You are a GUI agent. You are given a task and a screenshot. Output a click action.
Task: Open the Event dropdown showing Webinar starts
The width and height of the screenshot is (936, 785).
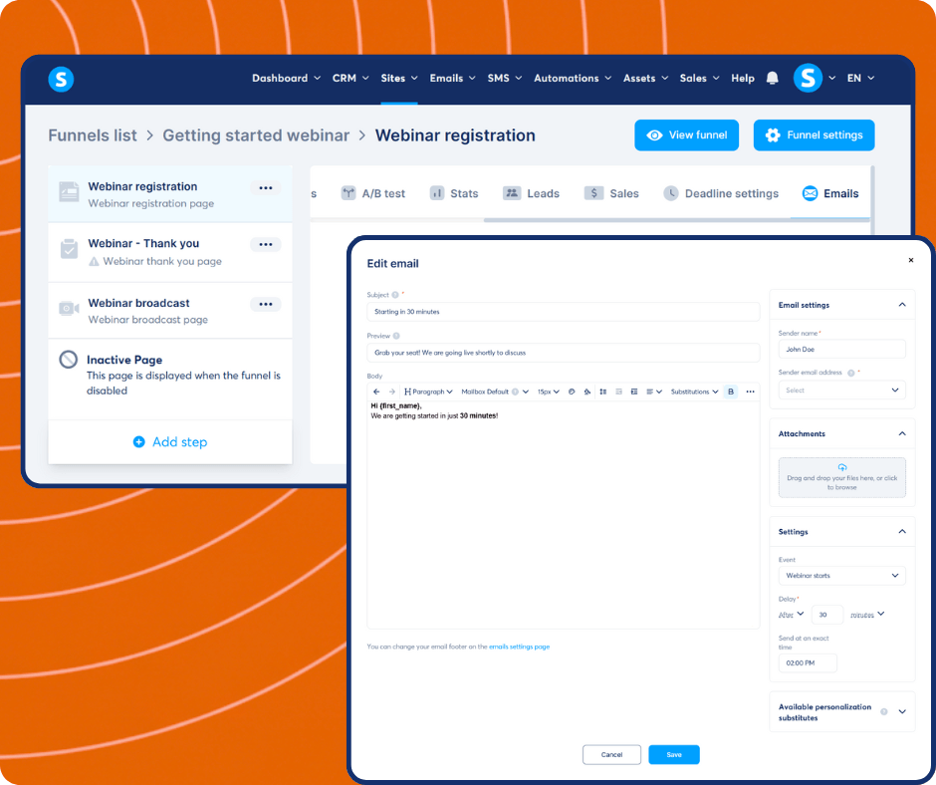[x=841, y=576]
